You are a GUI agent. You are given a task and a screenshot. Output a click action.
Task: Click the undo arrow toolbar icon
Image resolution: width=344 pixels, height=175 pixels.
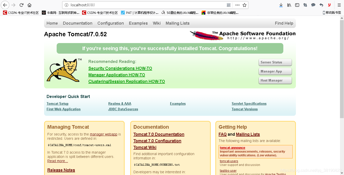(321, 5)
